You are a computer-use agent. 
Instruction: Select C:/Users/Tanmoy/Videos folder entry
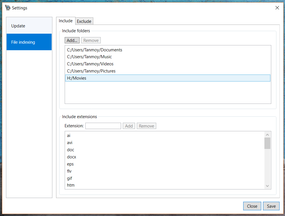(x=168, y=64)
